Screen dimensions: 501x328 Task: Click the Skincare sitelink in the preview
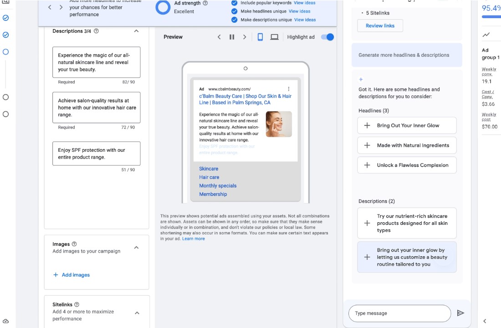pos(209,169)
